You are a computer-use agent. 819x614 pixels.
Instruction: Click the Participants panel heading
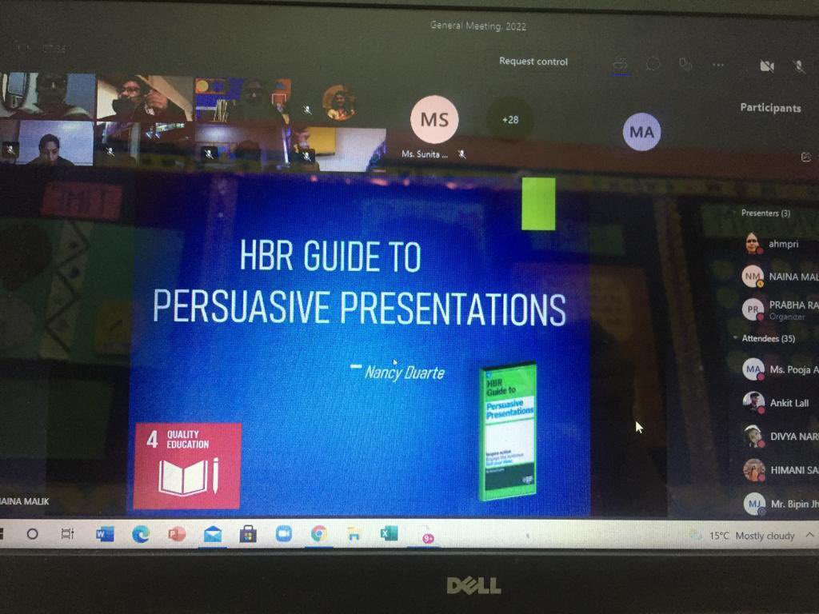(770, 108)
